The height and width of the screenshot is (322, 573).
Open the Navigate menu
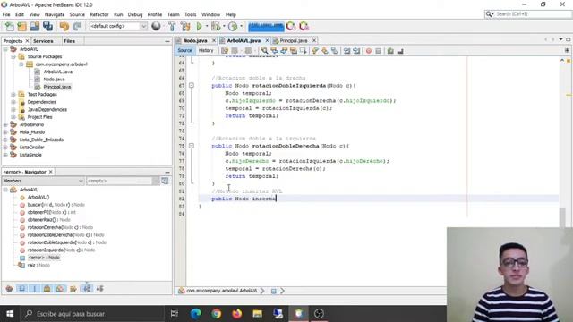coord(55,14)
